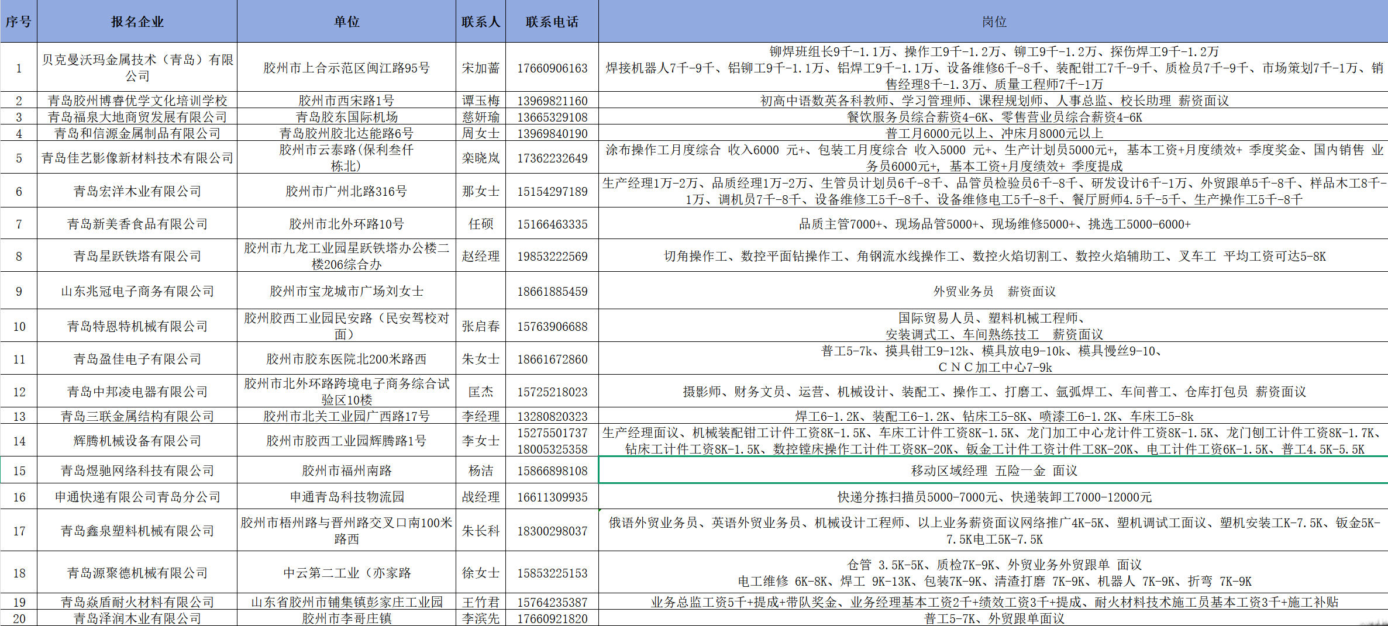Screen dimensions: 1388x626
Task: Select the address 青岛胶东国际机场
Action: pos(346,116)
